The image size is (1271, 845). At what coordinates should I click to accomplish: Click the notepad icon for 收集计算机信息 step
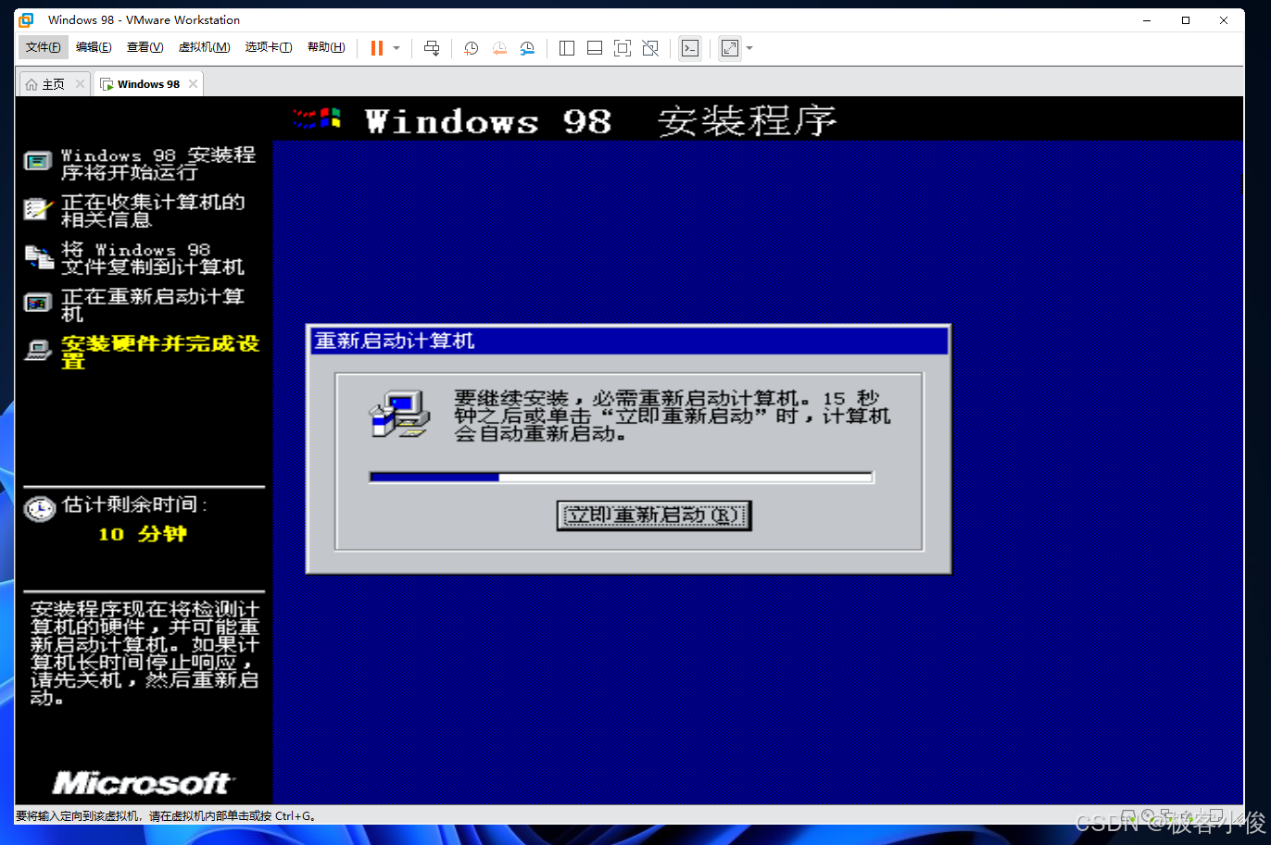click(38, 209)
